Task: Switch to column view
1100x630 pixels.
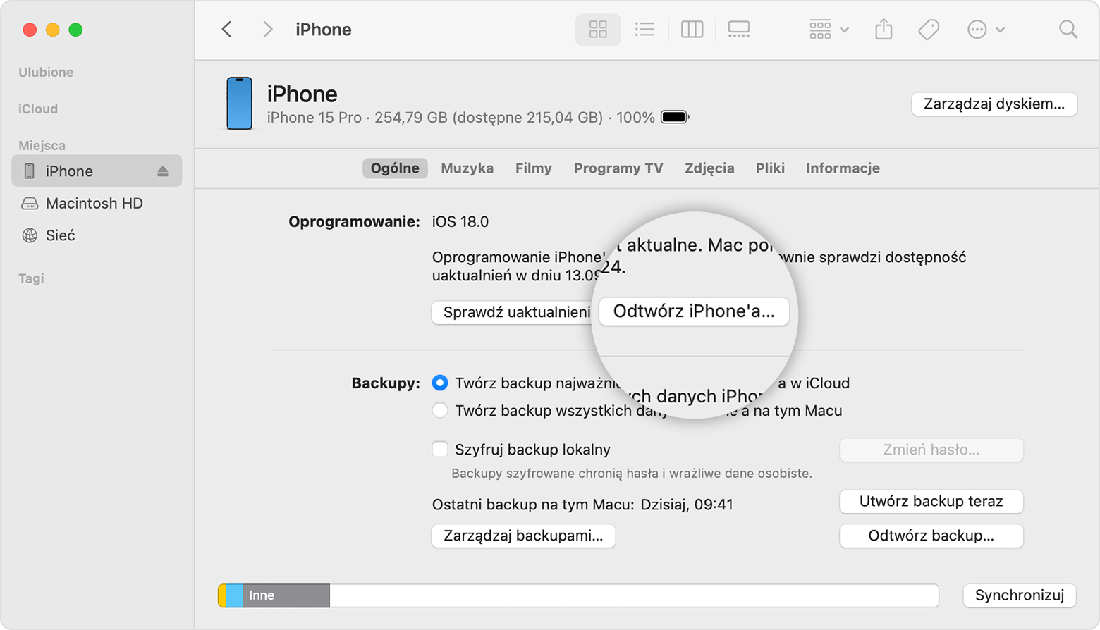Action: (692, 30)
